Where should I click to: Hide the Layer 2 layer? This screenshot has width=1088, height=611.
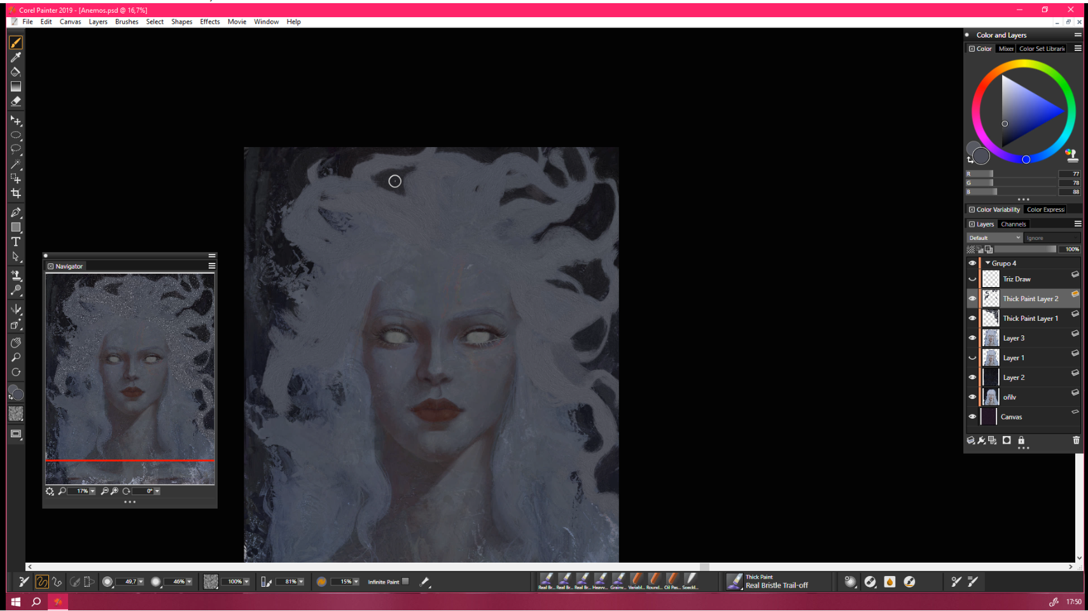pyautogui.click(x=972, y=377)
